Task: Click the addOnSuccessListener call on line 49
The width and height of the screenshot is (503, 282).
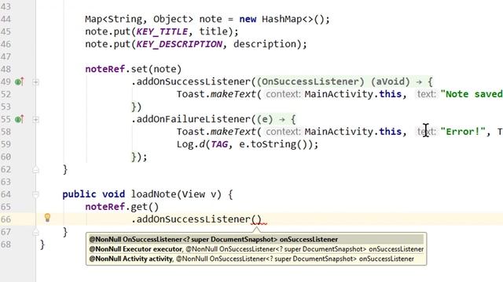Action: tap(193, 81)
